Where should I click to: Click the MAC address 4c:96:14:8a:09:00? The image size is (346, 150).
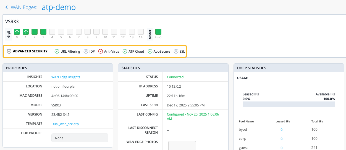pyautogui.click(x=65, y=96)
